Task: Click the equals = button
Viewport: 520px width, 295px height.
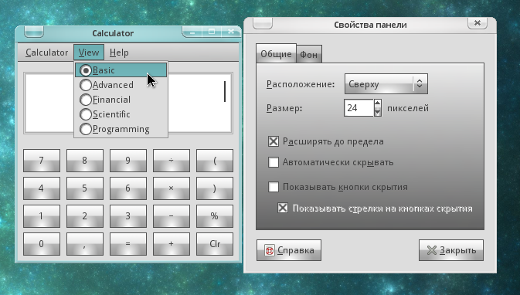Action: tap(128, 244)
